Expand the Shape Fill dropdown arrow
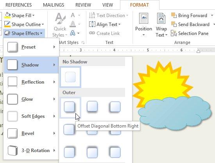Image resolution: width=215 pixels, height=163 pixels. tap(34, 16)
